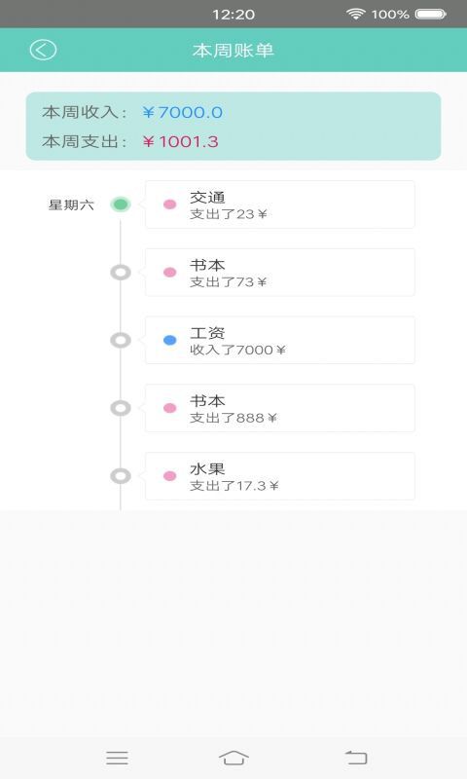This screenshot has width=467, height=779.
Task: Open the 工资 income entry of 7000¥
Action: pyautogui.click(x=280, y=340)
